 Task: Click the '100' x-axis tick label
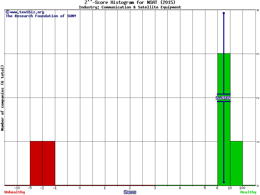click(x=242, y=188)
